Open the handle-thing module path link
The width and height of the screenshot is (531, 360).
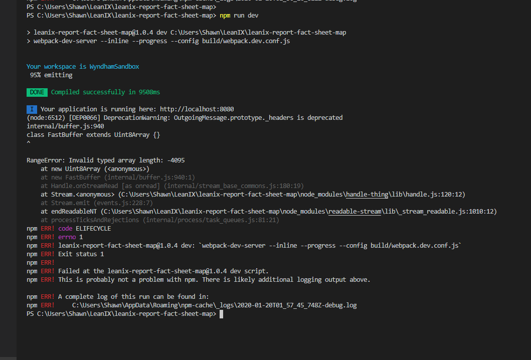point(367,195)
